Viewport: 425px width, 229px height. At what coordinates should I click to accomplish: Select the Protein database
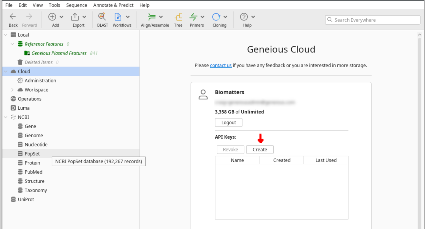tap(32, 163)
